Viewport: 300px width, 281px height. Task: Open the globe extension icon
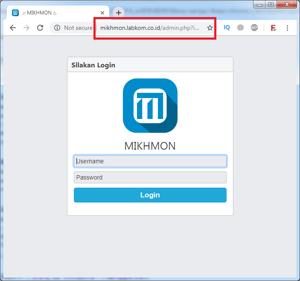pos(241,28)
